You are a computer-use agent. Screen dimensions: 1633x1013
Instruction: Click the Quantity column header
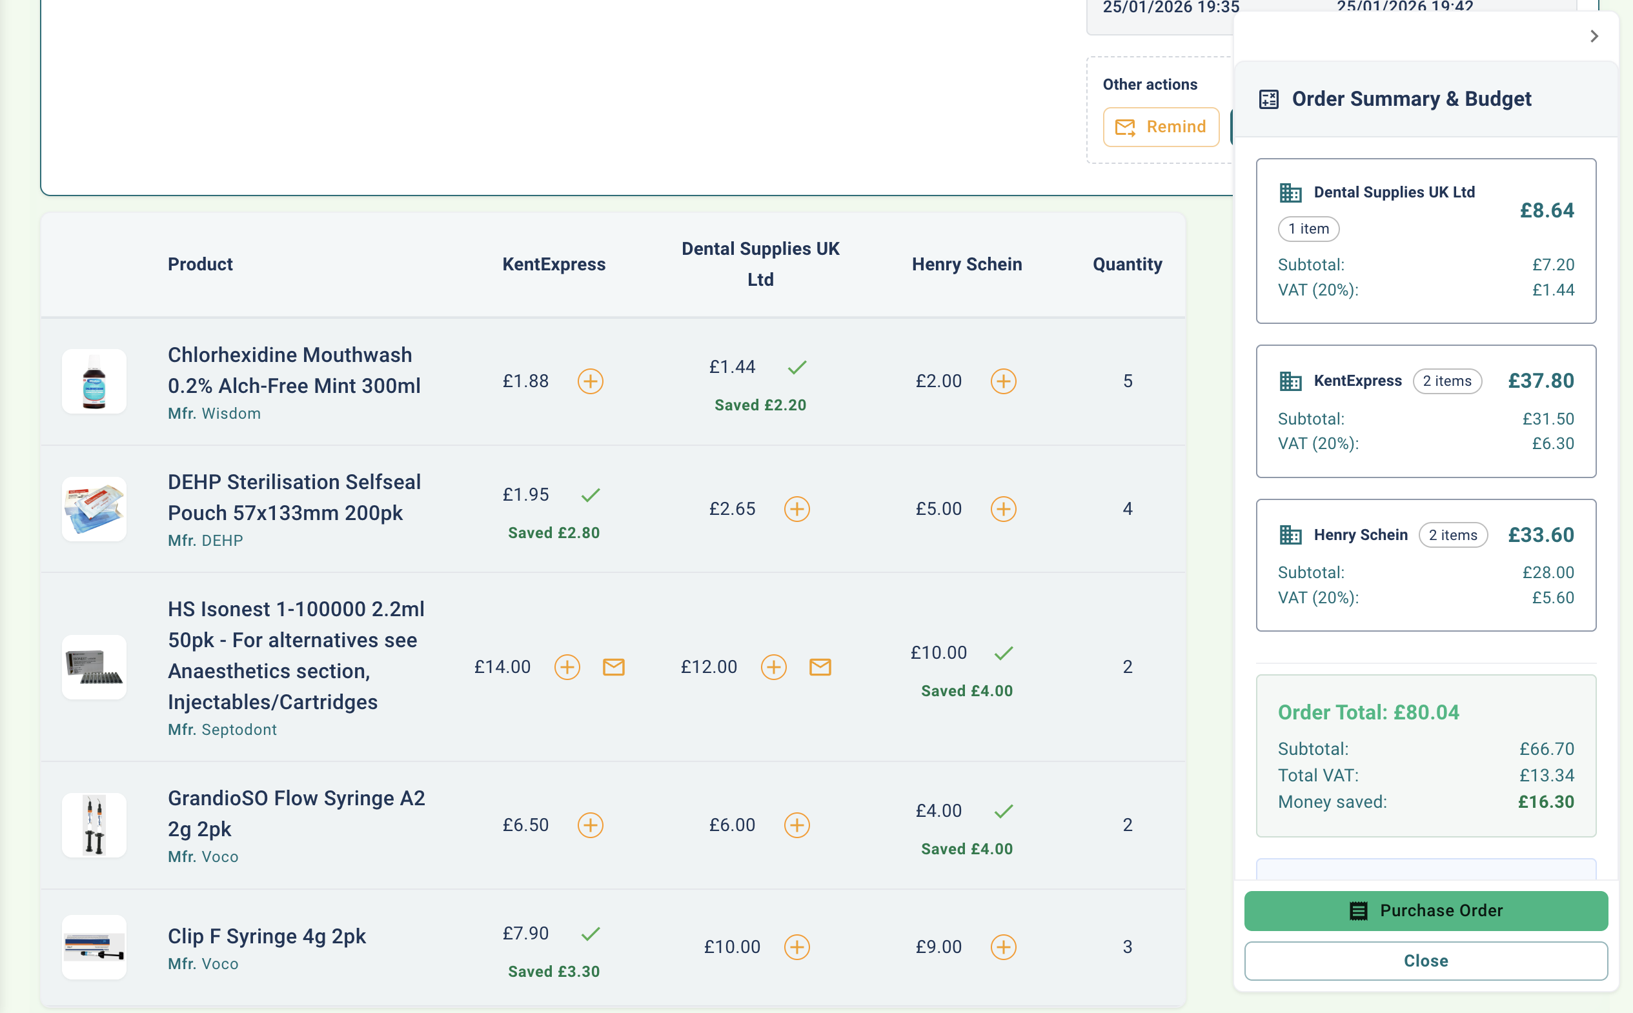1127,264
